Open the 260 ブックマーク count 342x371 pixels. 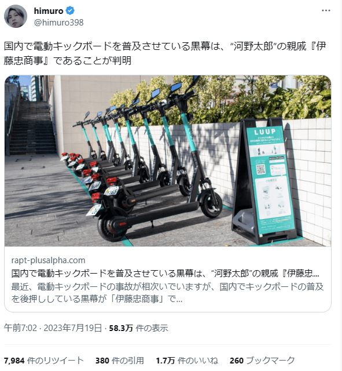point(262,361)
